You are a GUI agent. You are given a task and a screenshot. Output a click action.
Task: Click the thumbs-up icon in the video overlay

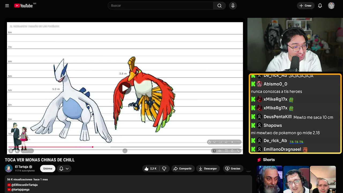coord(210,142)
